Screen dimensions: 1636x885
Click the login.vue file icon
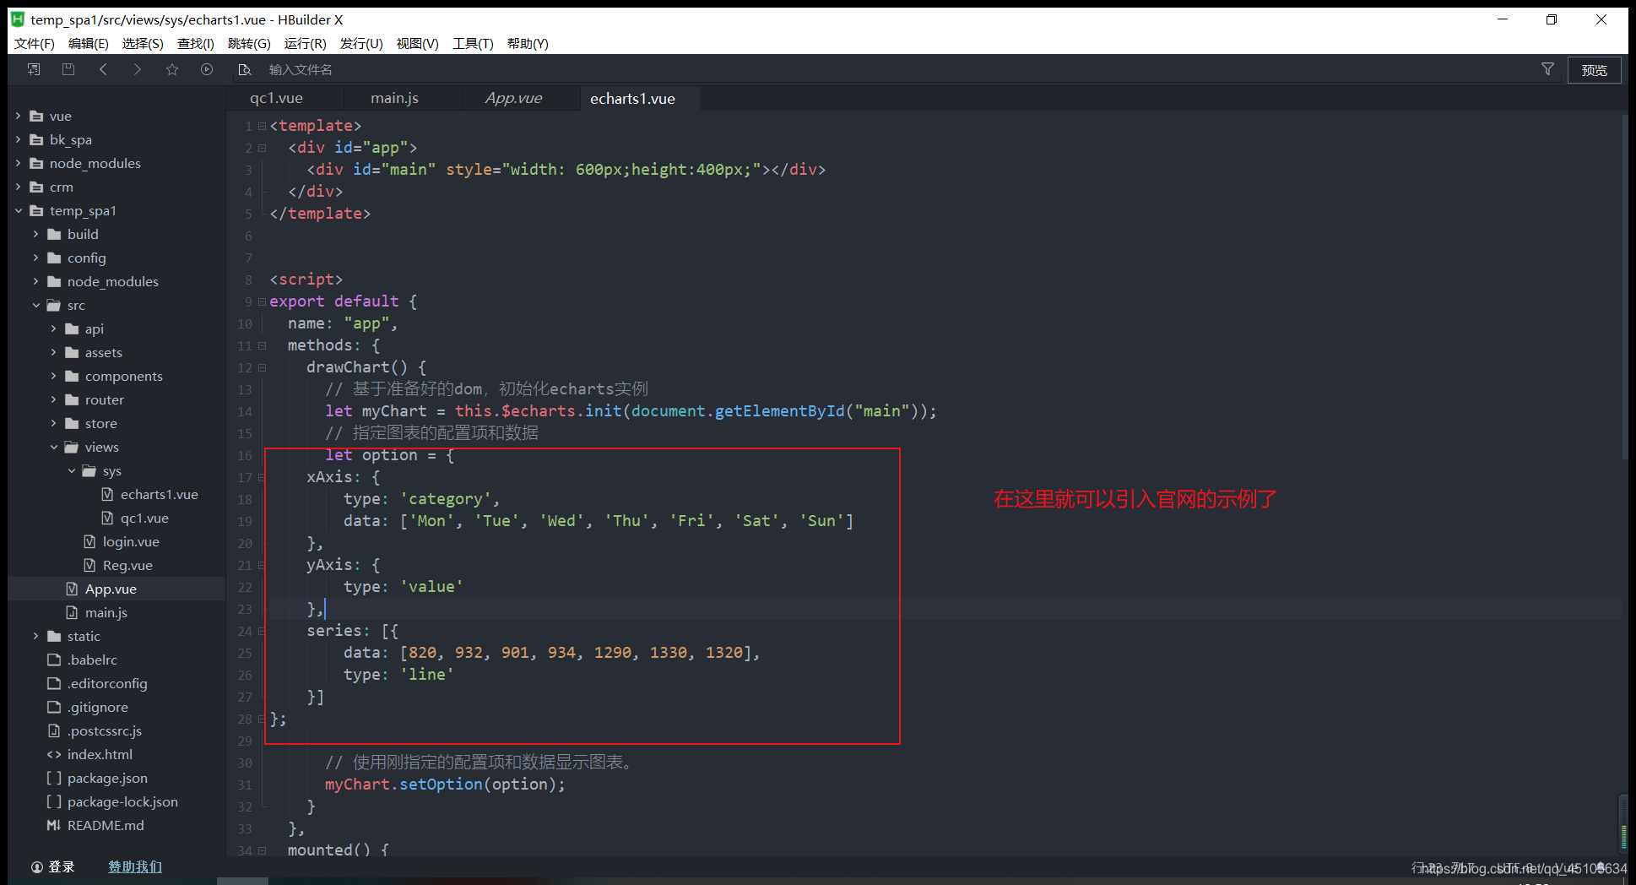[x=89, y=541]
